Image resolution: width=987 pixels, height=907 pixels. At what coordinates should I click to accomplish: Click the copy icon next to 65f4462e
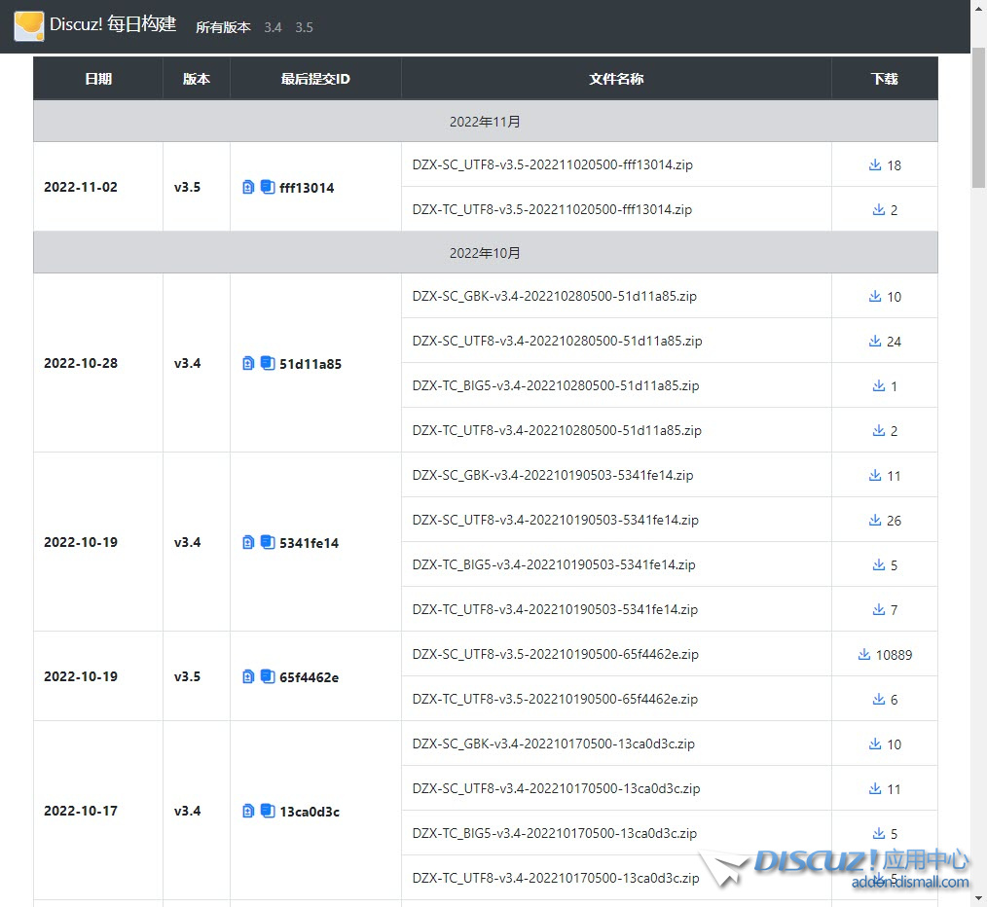(x=268, y=676)
